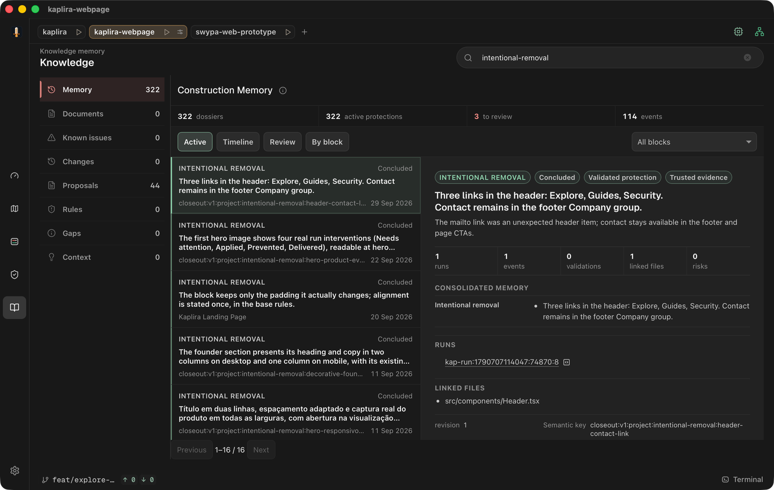This screenshot has width=774, height=490.
Task: Open the All blocks dropdown
Action: tap(694, 142)
